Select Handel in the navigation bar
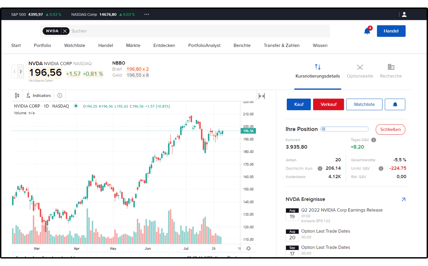This screenshot has height=266, width=428. click(106, 45)
